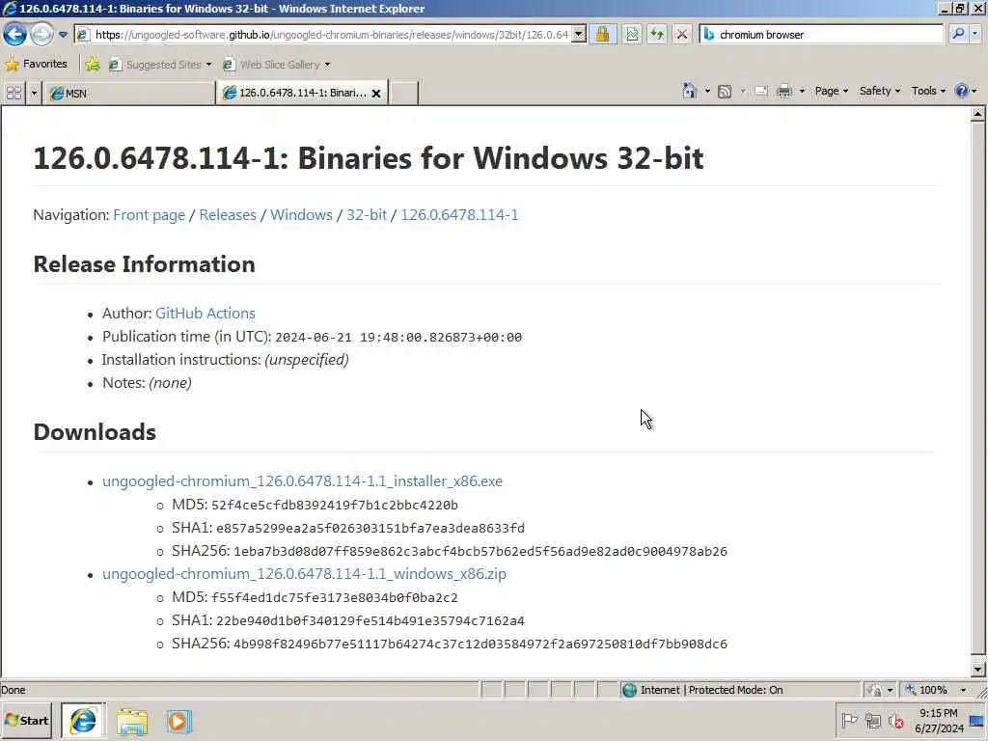Stop loading with the red X icon

click(x=682, y=35)
